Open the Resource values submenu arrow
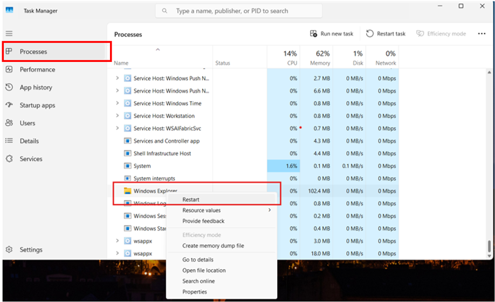495x302 pixels. click(x=270, y=210)
